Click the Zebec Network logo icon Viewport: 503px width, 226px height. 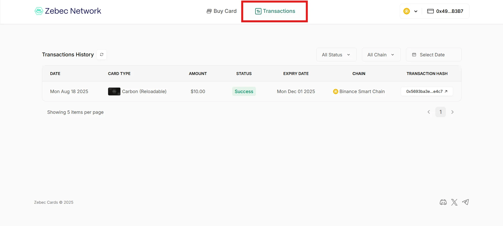(39, 11)
